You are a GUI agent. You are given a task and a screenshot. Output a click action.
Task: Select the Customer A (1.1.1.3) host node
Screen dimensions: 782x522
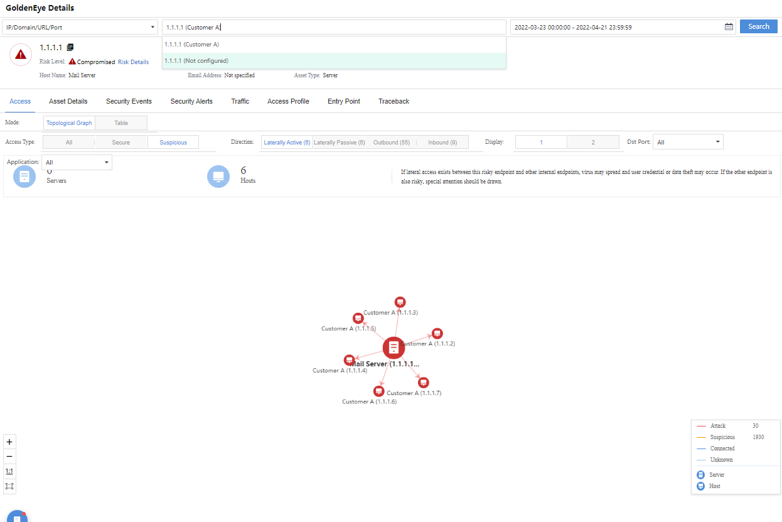[400, 302]
